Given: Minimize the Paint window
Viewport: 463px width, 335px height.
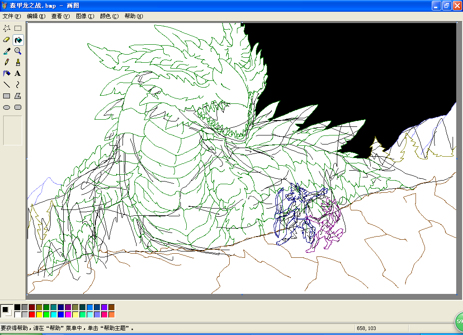Looking at the screenshot, I should [x=436, y=5].
